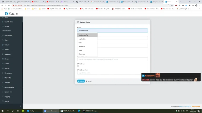
Task: Select 'poglikethis' autocomplete suggestion
Action: point(87,39)
